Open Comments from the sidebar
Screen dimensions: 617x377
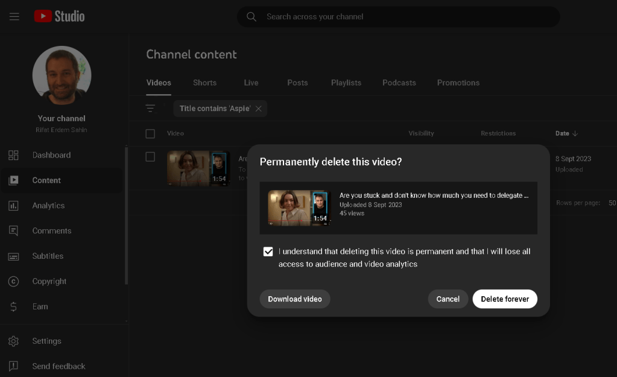[52, 230]
